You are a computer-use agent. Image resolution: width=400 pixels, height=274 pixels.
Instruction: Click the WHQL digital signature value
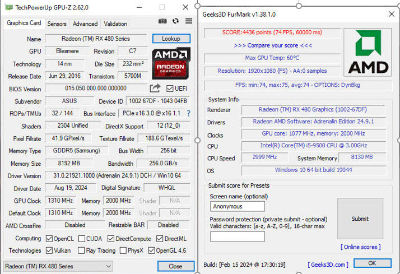click(167, 188)
